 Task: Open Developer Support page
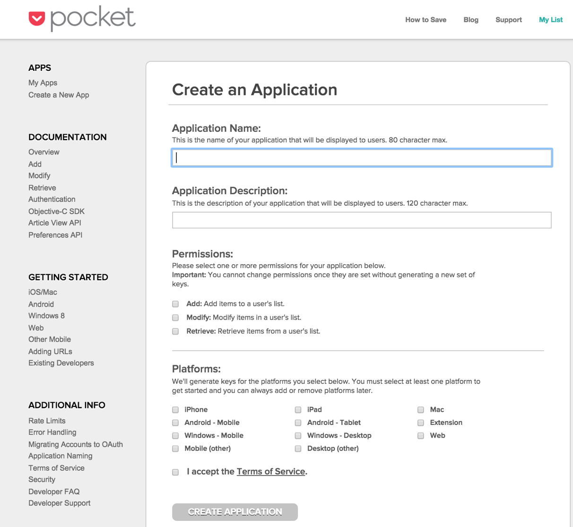point(59,503)
